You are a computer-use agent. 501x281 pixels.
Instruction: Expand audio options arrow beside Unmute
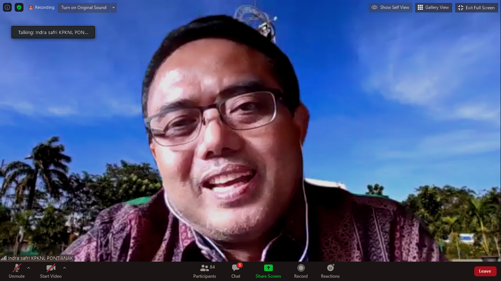[29, 268]
